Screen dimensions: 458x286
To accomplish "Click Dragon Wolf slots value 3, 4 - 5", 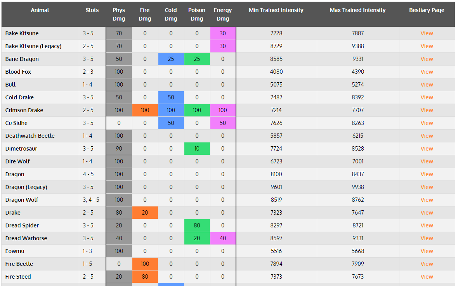I will (x=91, y=200).
